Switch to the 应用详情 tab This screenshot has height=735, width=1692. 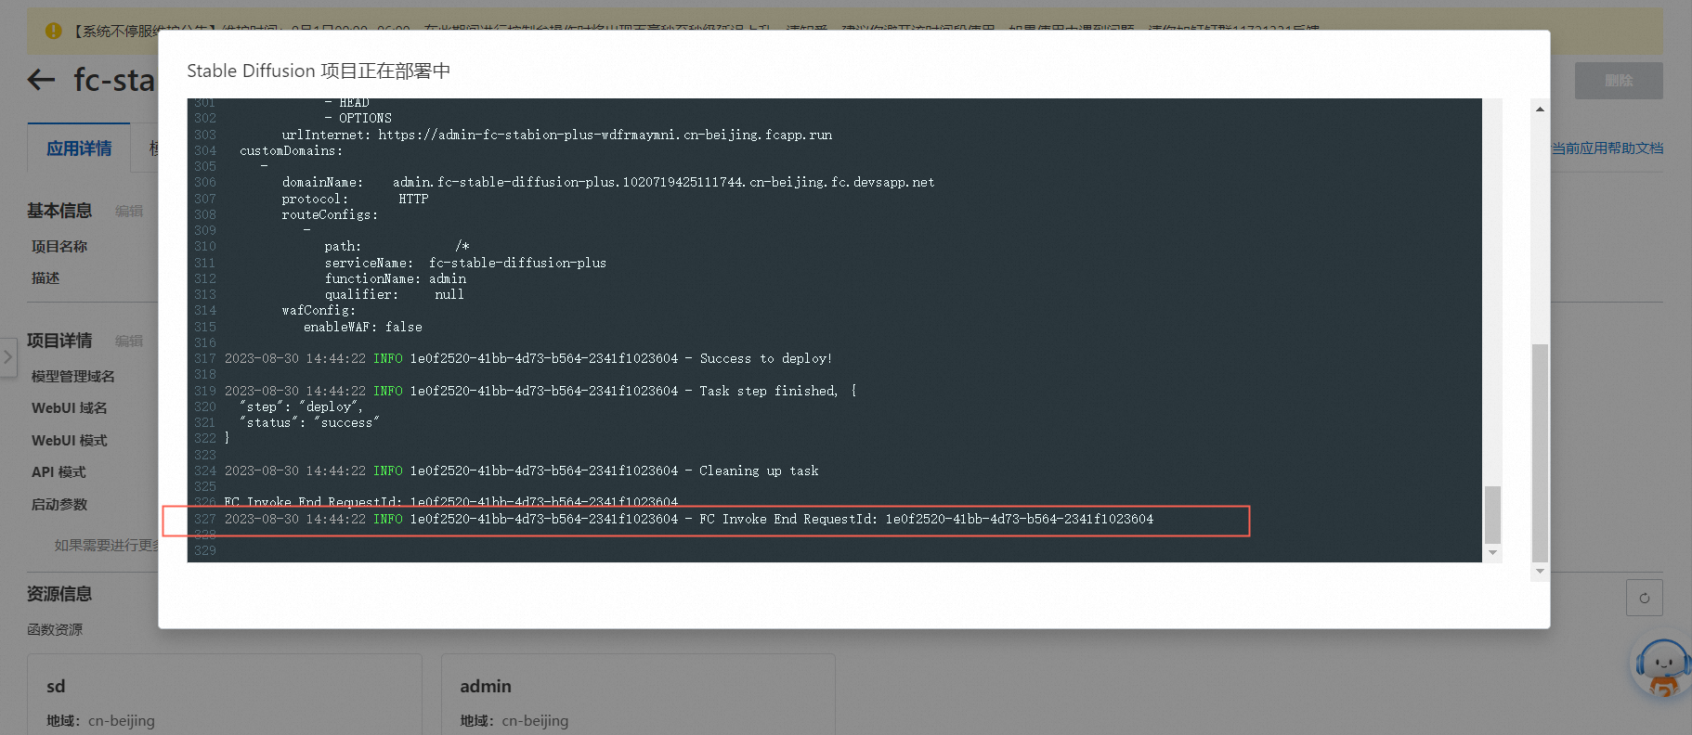point(79,148)
